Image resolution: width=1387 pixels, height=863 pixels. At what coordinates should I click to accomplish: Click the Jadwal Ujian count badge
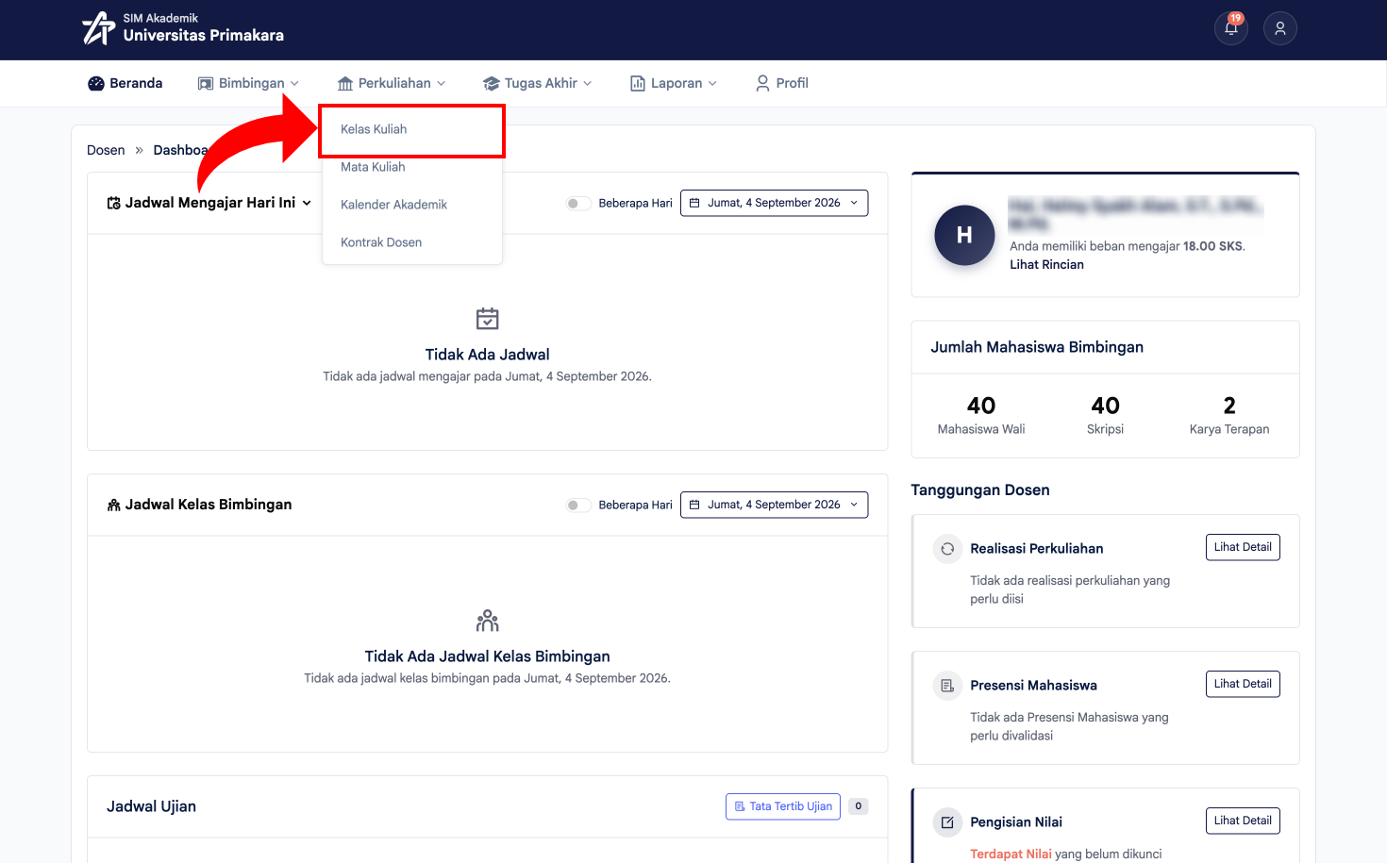coord(859,806)
